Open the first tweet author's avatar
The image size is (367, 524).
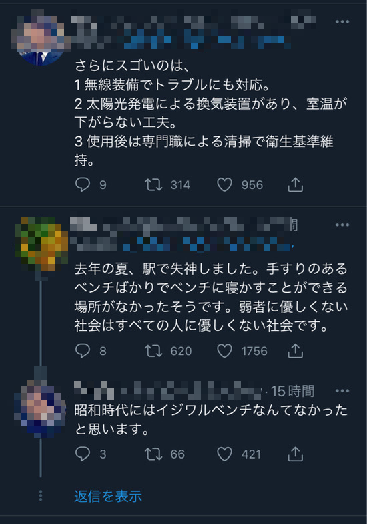point(41,37)
